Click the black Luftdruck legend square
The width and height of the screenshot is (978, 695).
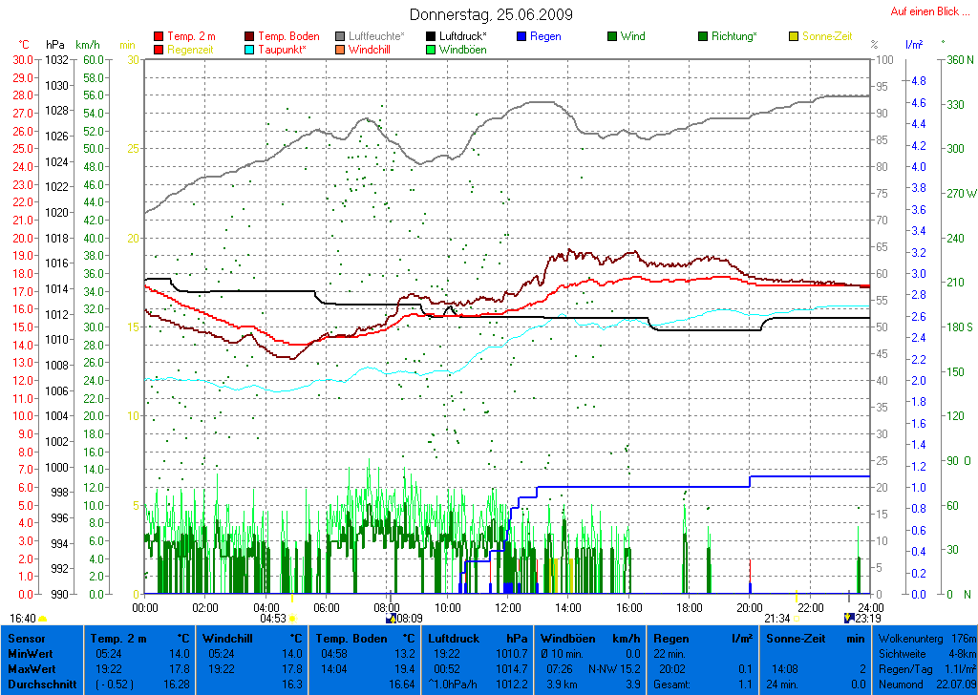tap(432, 36)
